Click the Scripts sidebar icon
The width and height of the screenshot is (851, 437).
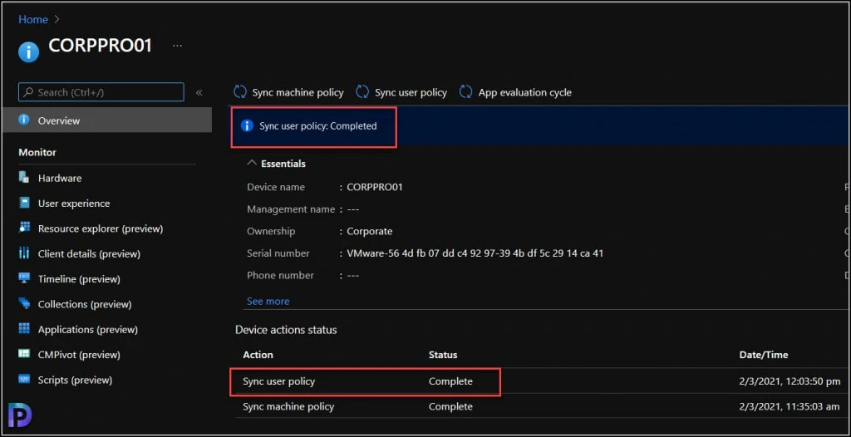(x=24, y=379)
